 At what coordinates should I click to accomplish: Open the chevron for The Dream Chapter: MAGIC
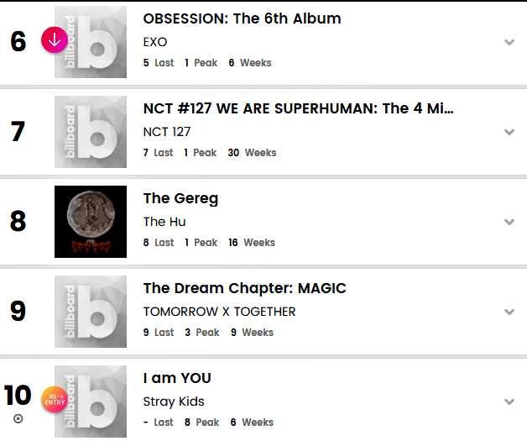pyautogui.click(x=509, y=312)
